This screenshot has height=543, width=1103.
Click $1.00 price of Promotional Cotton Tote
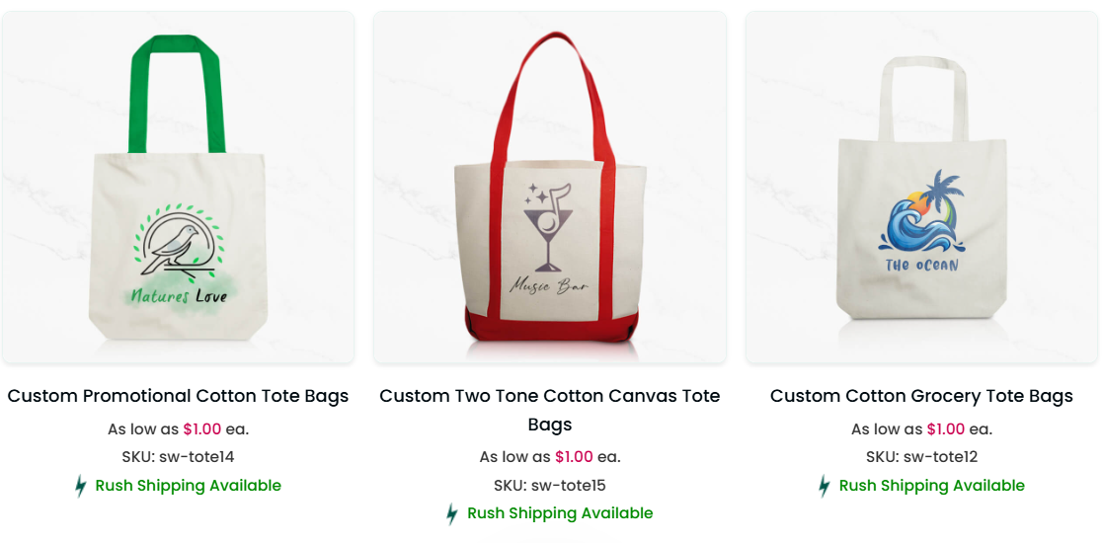[201, 429]
